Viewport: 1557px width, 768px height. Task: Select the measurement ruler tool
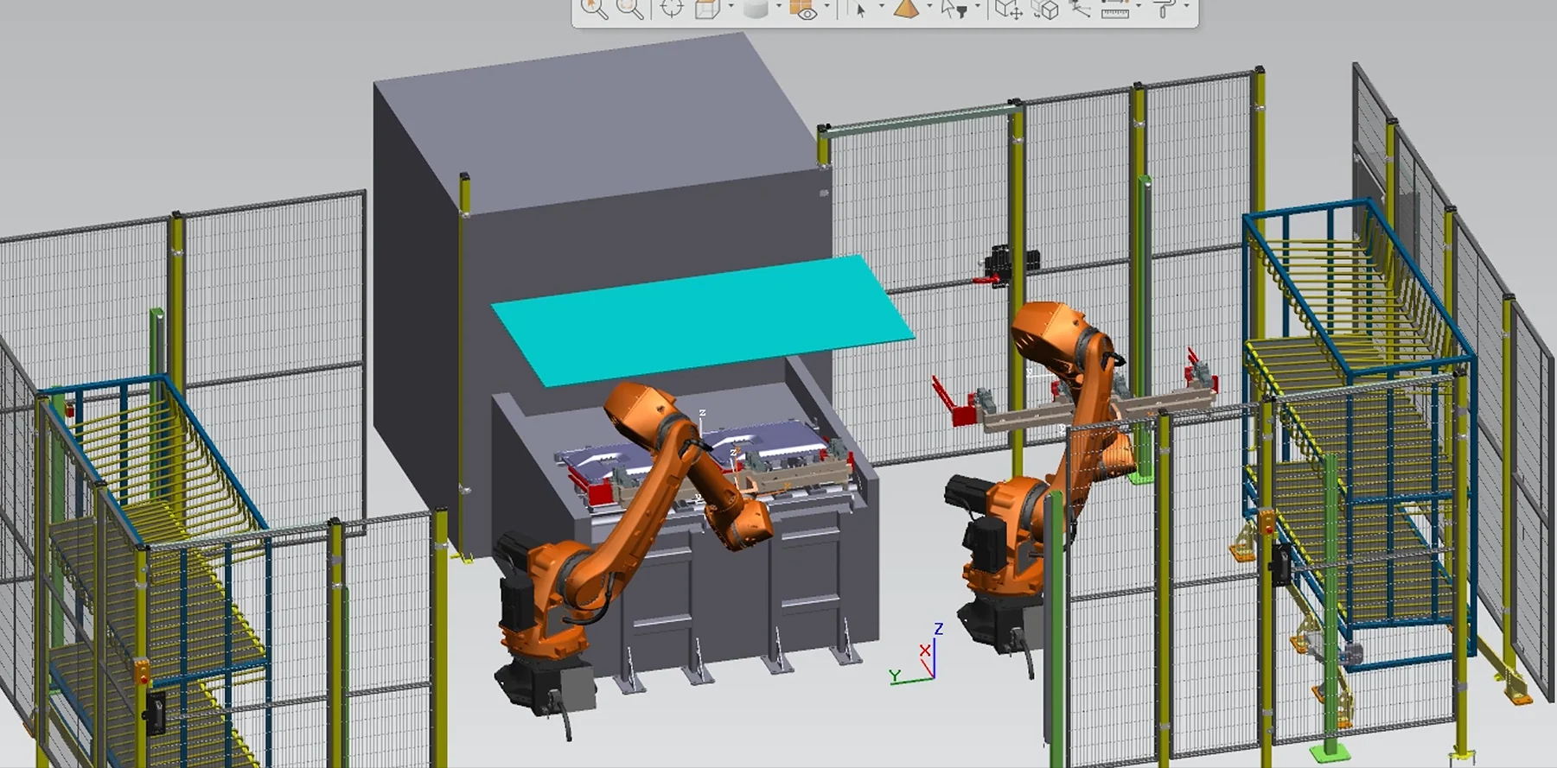click(x=1115, y=9)
